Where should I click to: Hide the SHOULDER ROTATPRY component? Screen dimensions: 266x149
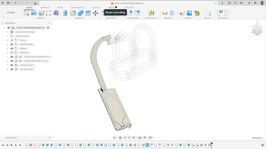12,57
